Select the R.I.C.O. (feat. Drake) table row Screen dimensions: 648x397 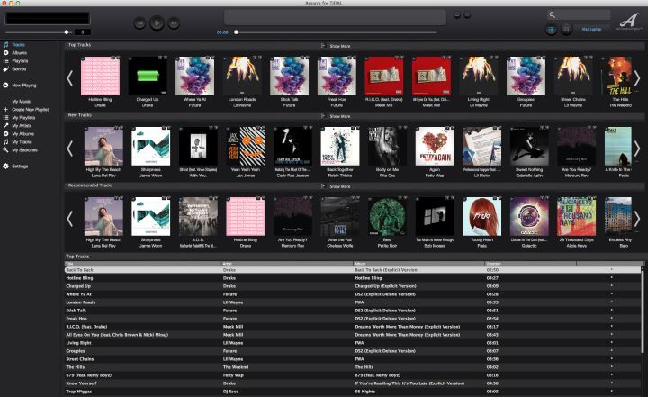pos(353,327)
